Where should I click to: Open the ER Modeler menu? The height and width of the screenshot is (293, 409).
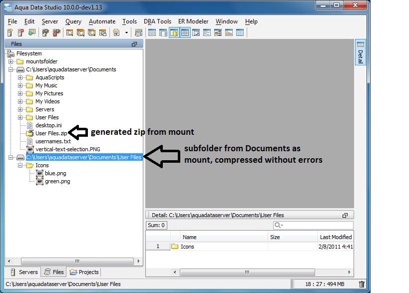(x=193, y=21)
